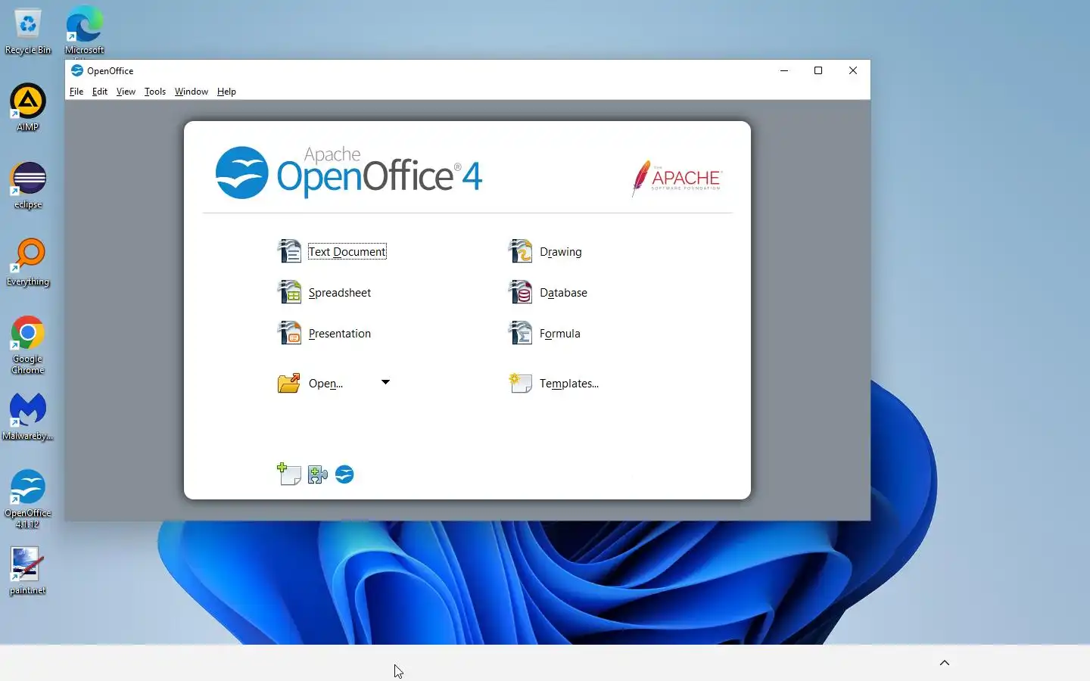The image size is (1090, 681).
Task: Click the Apache OpenOffice 4 logo
Action: 349,173
